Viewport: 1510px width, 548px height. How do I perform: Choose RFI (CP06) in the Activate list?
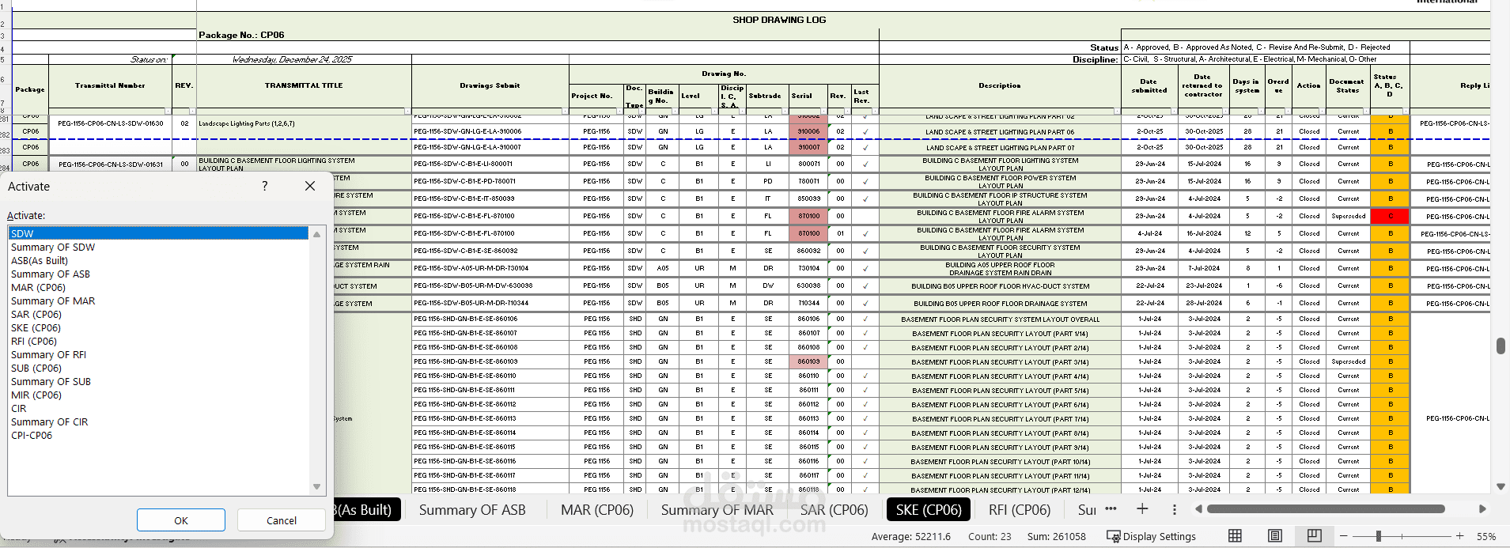tap(34, 341)
